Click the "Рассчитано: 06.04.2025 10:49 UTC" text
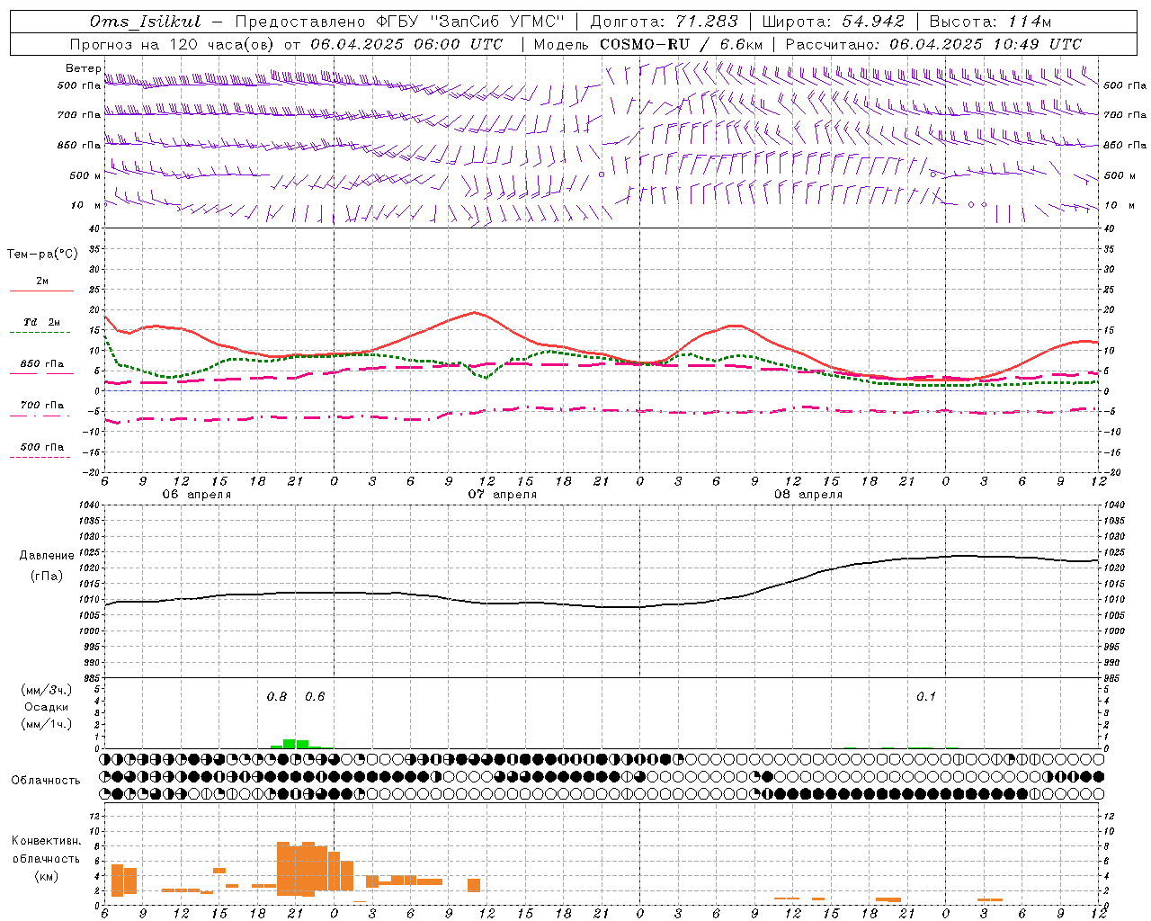This screenshot has width=1151, height=921. coord(933,44)
